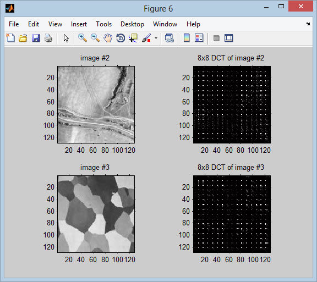The height and width of the screenshot is (282, 317).
Task: Activate the Rotate 3D tool
Action: pos(121,38)
